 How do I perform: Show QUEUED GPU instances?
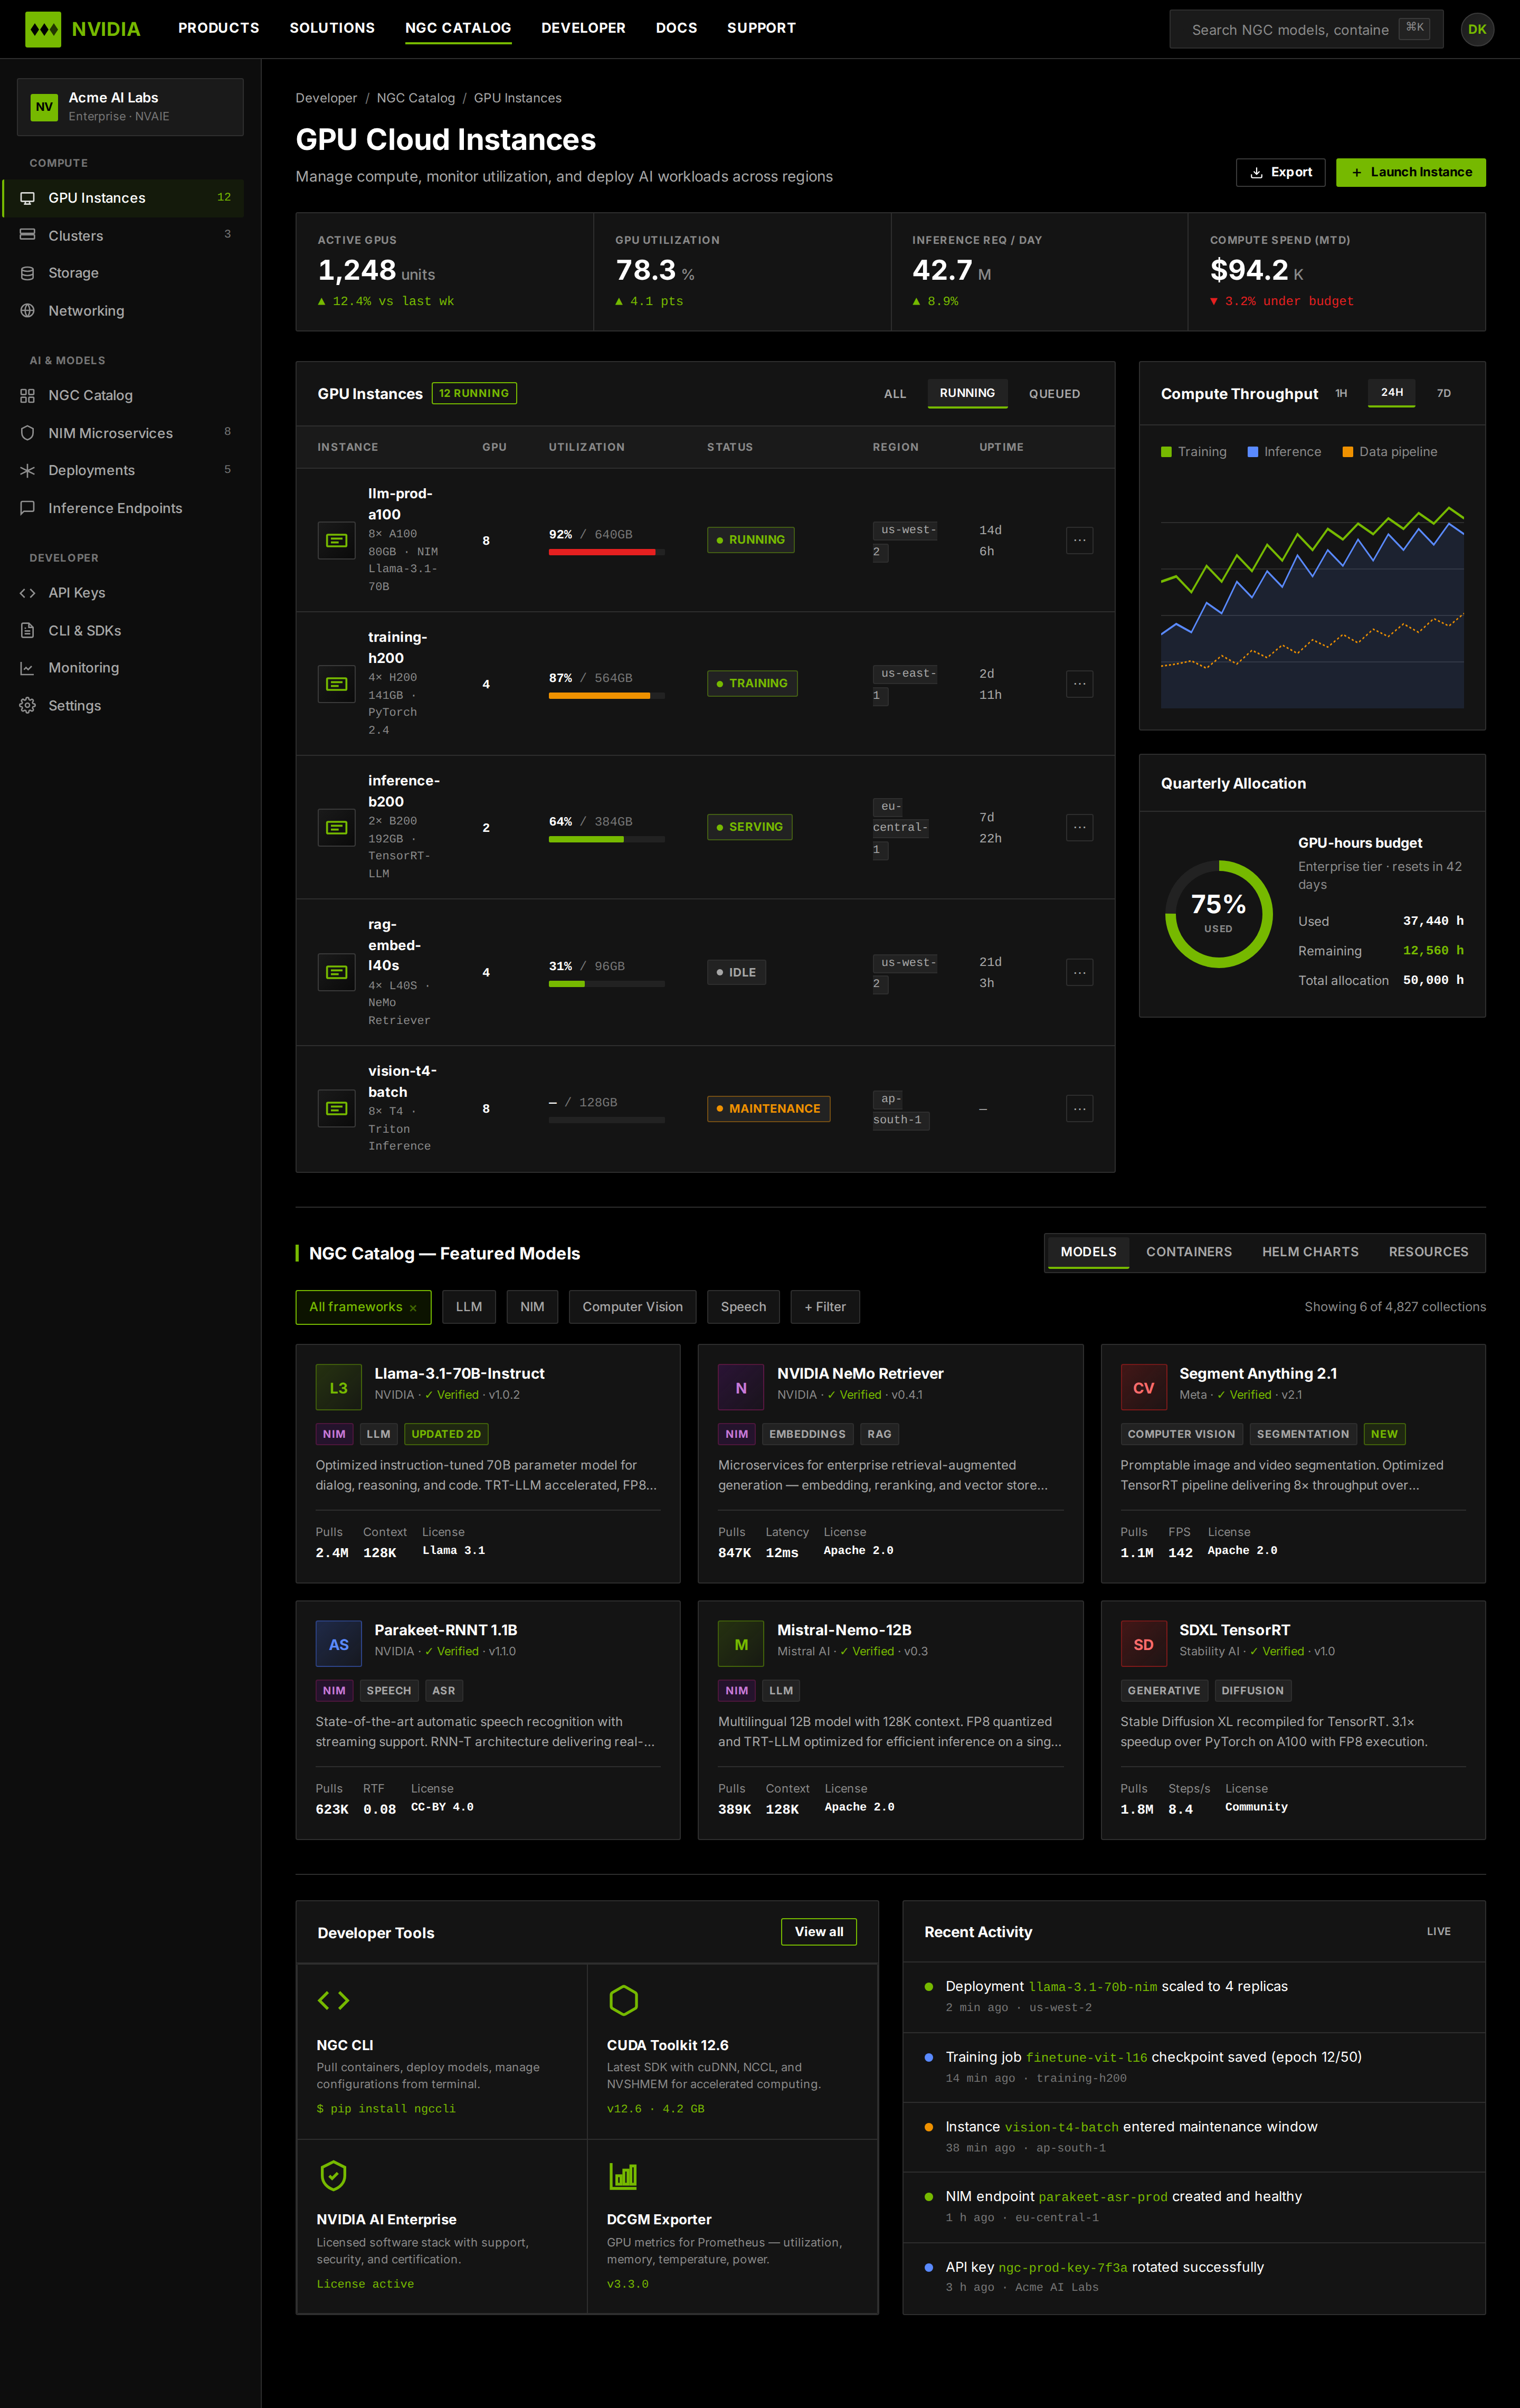(1054, 394)
